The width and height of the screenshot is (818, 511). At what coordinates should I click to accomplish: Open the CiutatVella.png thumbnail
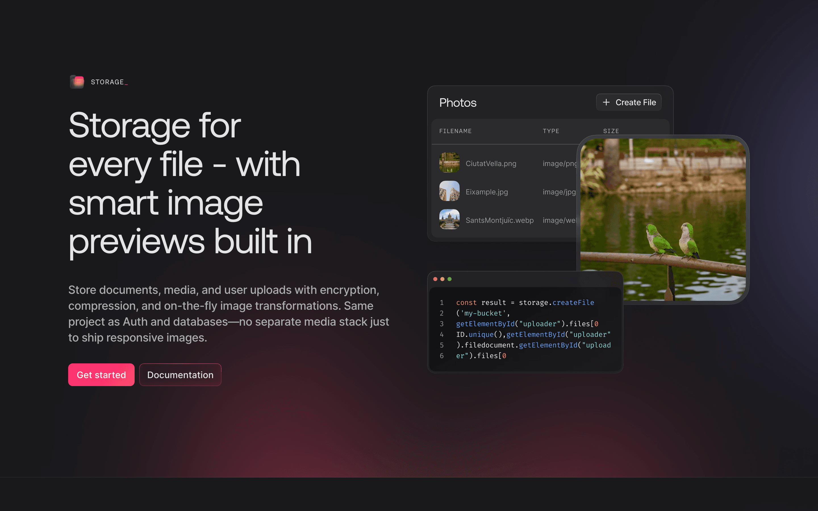pos(449,163)
